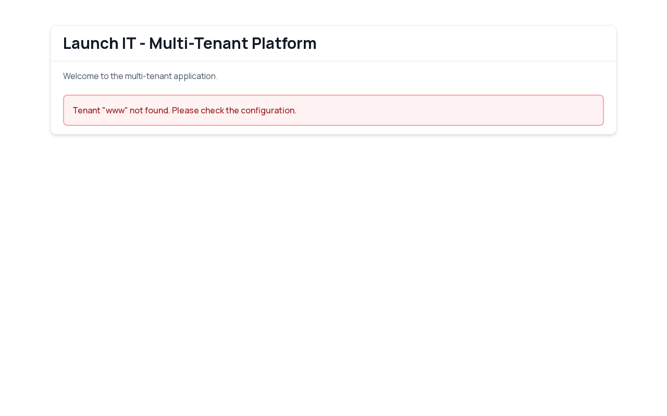Click the empty space right of the welcome text

click(417, 76)
